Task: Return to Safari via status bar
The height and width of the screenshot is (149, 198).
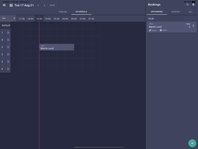Action: (6, 2)
